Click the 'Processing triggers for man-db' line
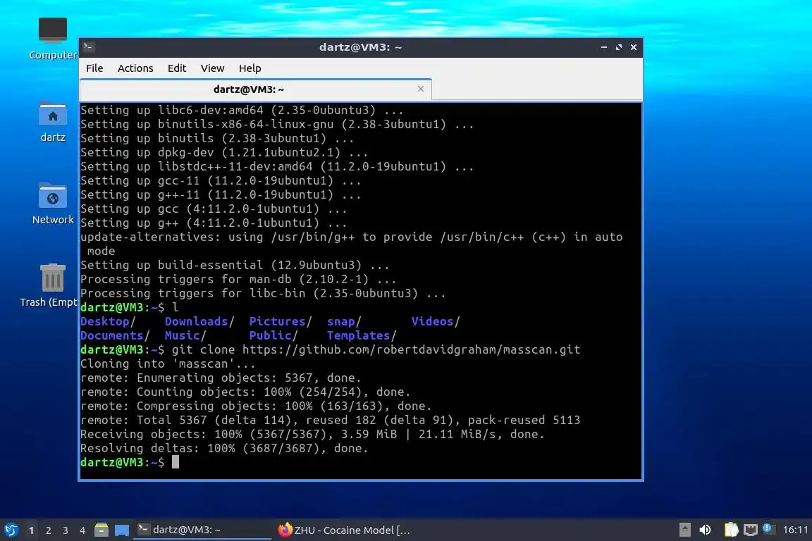 tap(238, 280)
